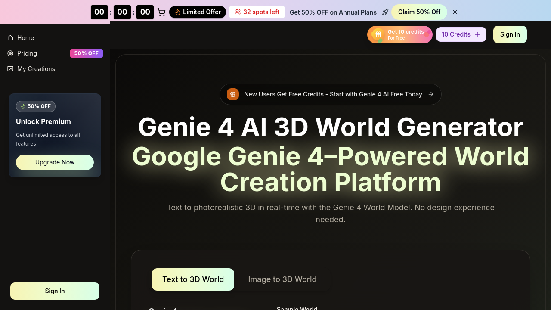The width and height of the screenshot is (551, 310).
Task: Close the promotional banner
Action: coord(455,12)
